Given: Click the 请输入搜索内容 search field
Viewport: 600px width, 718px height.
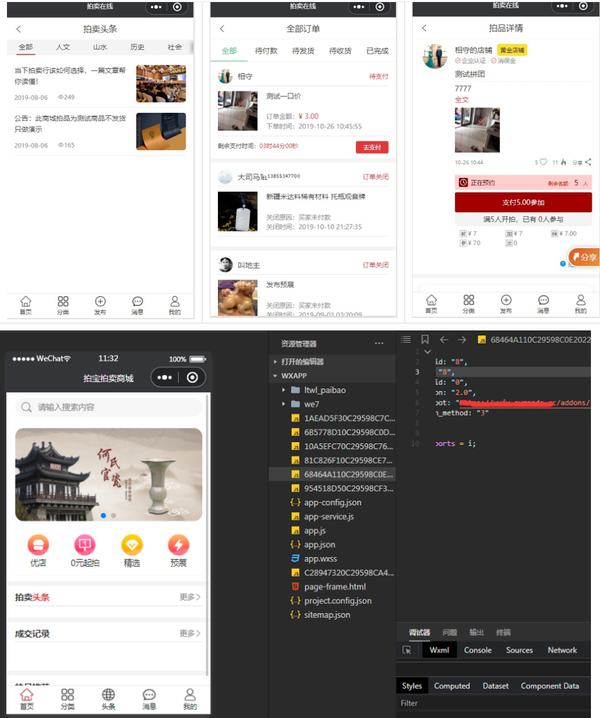Looking at the screenshot, I should (x=108, y=407).
